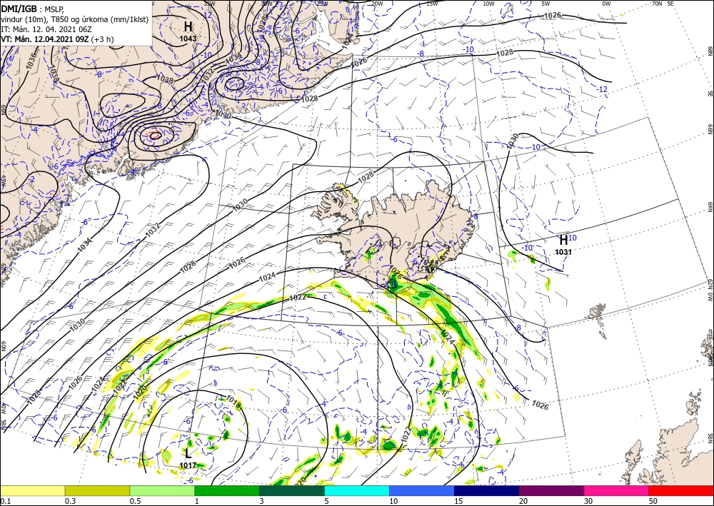The width and height of the screenshot is (714, 506).
Task: Select the 'VT: Mán. 12.04.2021 09Z (+3 h)' line
Action: 57,39
